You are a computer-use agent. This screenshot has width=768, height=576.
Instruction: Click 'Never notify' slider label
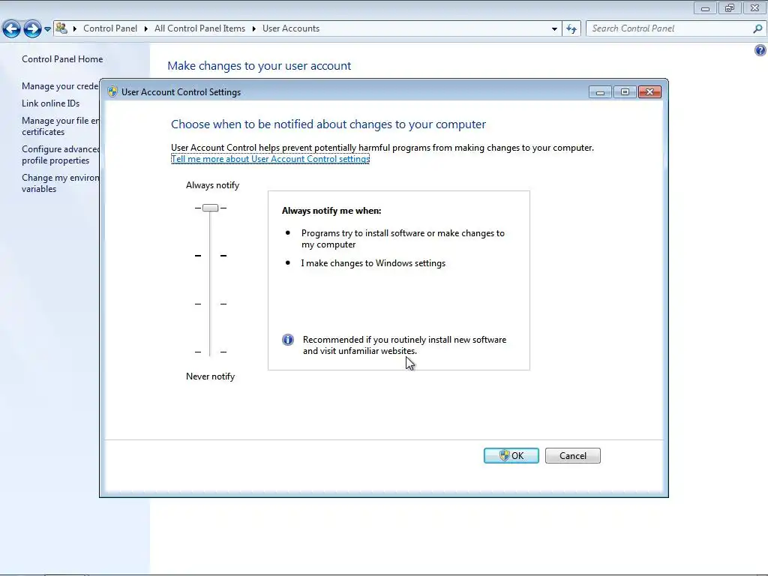click(210, 376)
